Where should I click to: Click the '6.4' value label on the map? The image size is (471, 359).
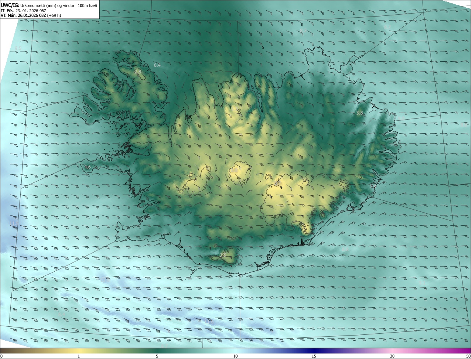157,65
